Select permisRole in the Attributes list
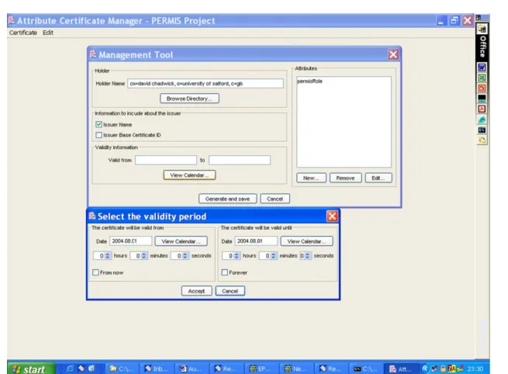Viewport: 508px width, 374px height. click(x=309, y=81)
